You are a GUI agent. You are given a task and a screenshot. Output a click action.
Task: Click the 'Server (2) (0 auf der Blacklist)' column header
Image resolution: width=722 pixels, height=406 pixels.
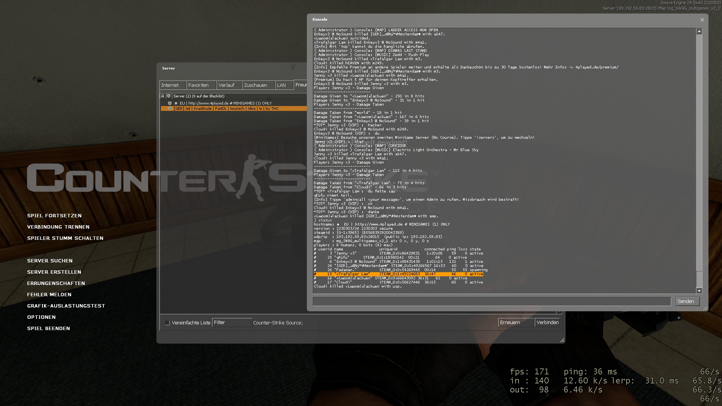click(x=240, y=96)
